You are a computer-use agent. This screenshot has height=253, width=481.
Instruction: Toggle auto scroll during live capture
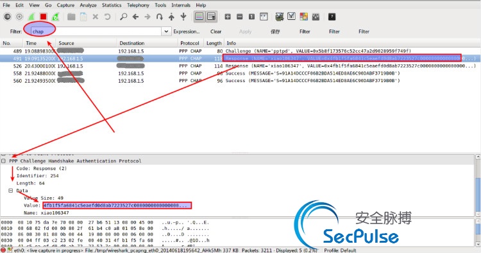point(212,17)
